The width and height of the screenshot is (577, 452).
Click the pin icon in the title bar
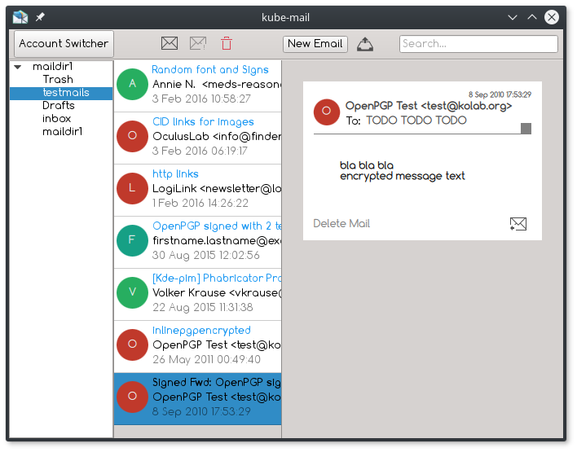pyautogui.click(x=40, y=16)
